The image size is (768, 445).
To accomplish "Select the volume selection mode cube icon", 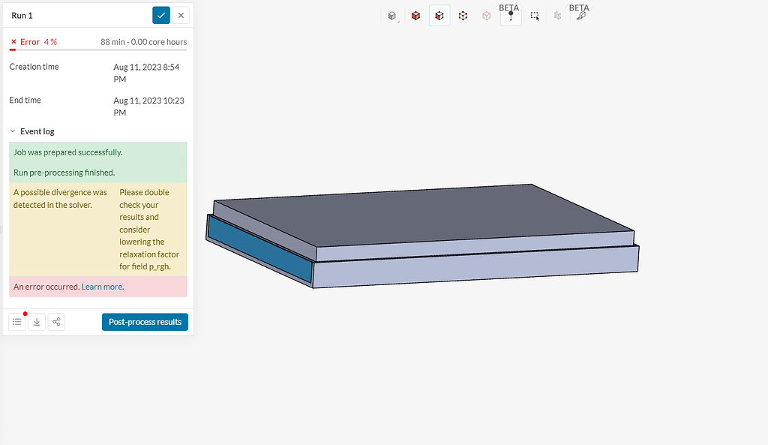I will (416, 15).
